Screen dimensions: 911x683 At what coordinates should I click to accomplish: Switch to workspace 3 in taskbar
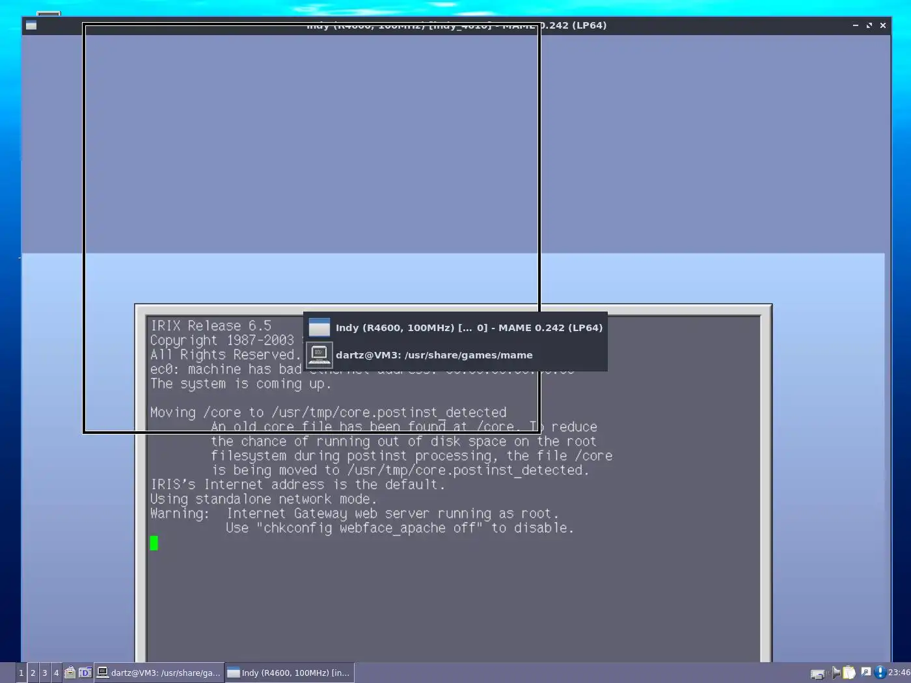(44, 673)
